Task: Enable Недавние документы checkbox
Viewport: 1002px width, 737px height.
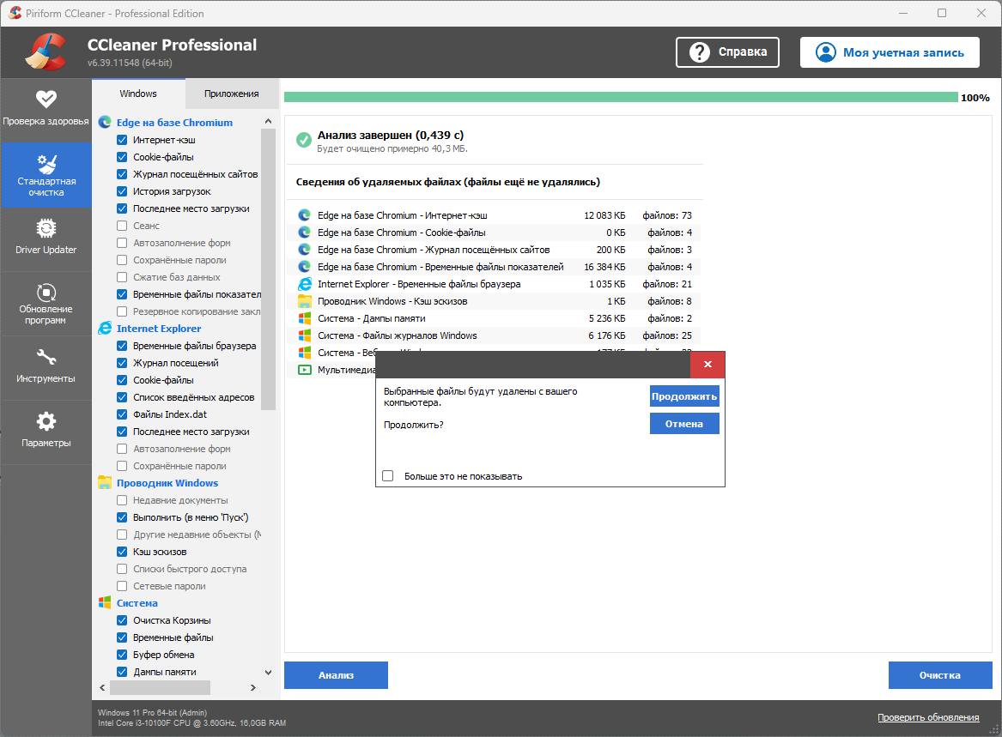Action: (122, 500)
